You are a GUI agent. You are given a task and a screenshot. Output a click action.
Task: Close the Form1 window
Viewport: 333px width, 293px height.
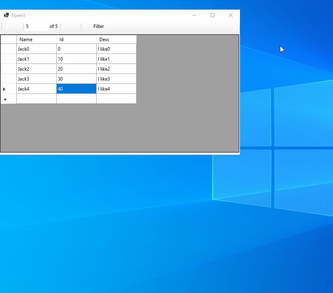(231, 15)
